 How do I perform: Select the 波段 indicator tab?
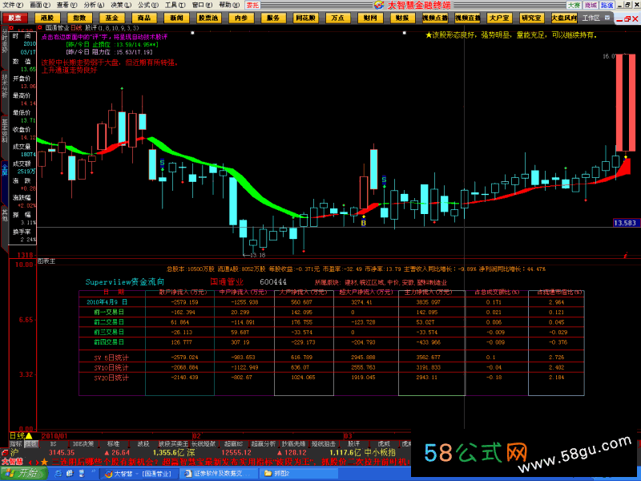point(143,444)
